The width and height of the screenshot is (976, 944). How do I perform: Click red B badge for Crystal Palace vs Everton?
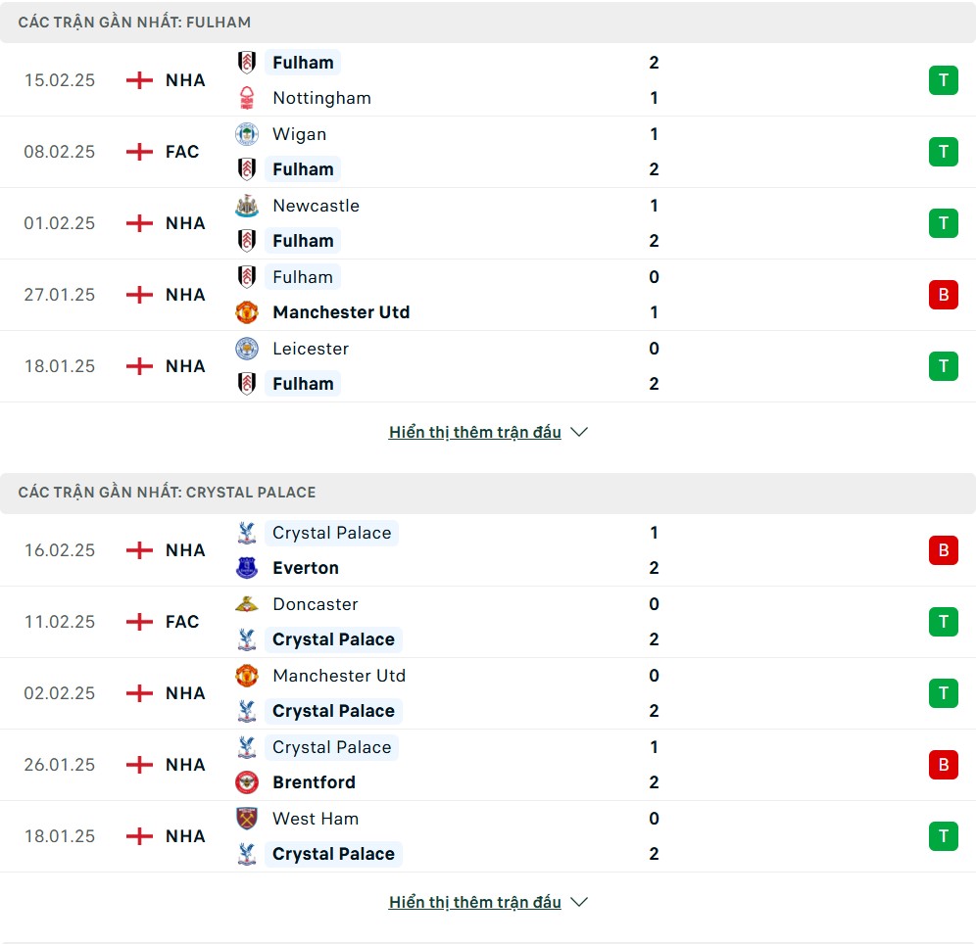[943, 550]
